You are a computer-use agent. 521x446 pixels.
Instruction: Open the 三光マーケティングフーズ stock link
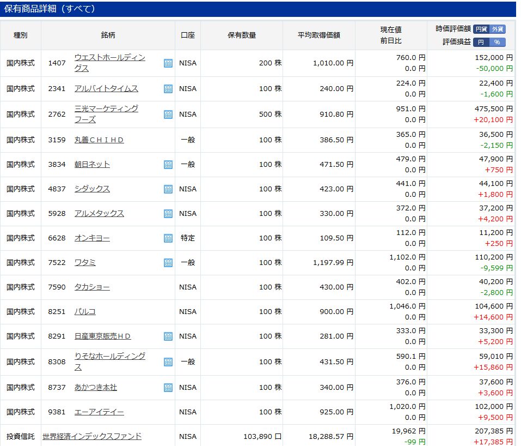[x=106, y=114]
